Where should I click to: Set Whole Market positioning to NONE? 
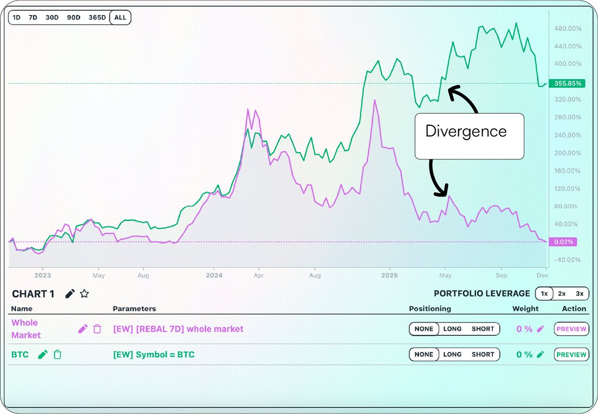[x=424, y=329]
